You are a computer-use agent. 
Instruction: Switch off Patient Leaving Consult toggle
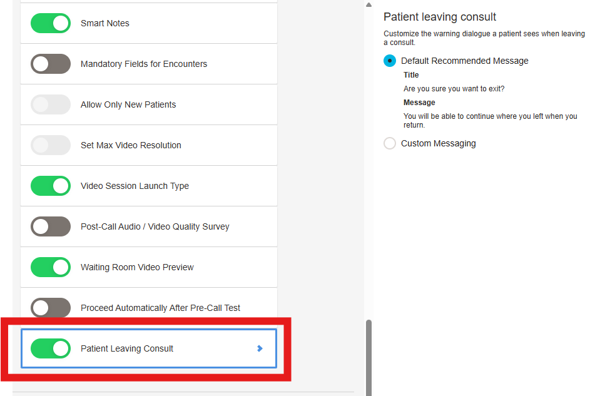pos(51,348)
